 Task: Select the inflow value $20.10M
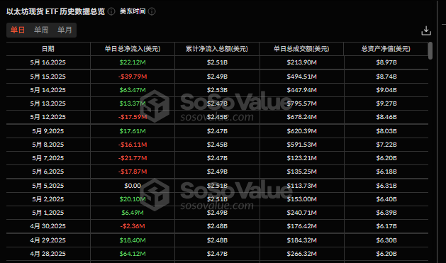(133, 199)
